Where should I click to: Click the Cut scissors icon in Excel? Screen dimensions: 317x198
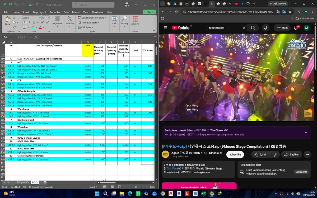14,18
